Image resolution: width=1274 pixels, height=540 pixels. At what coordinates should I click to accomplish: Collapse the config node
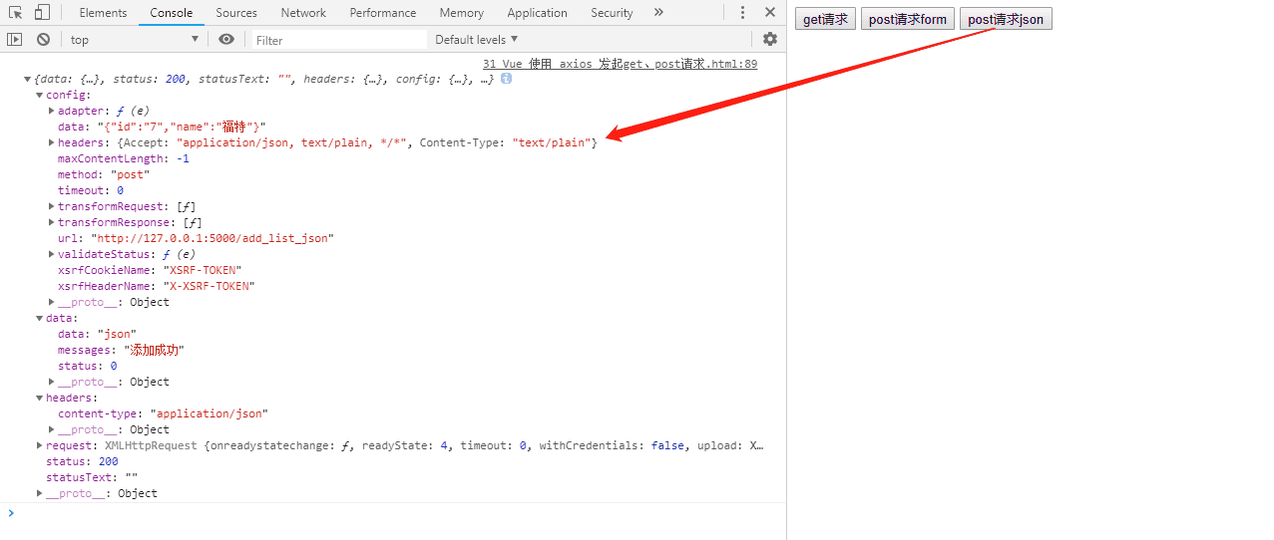point(40,95)
